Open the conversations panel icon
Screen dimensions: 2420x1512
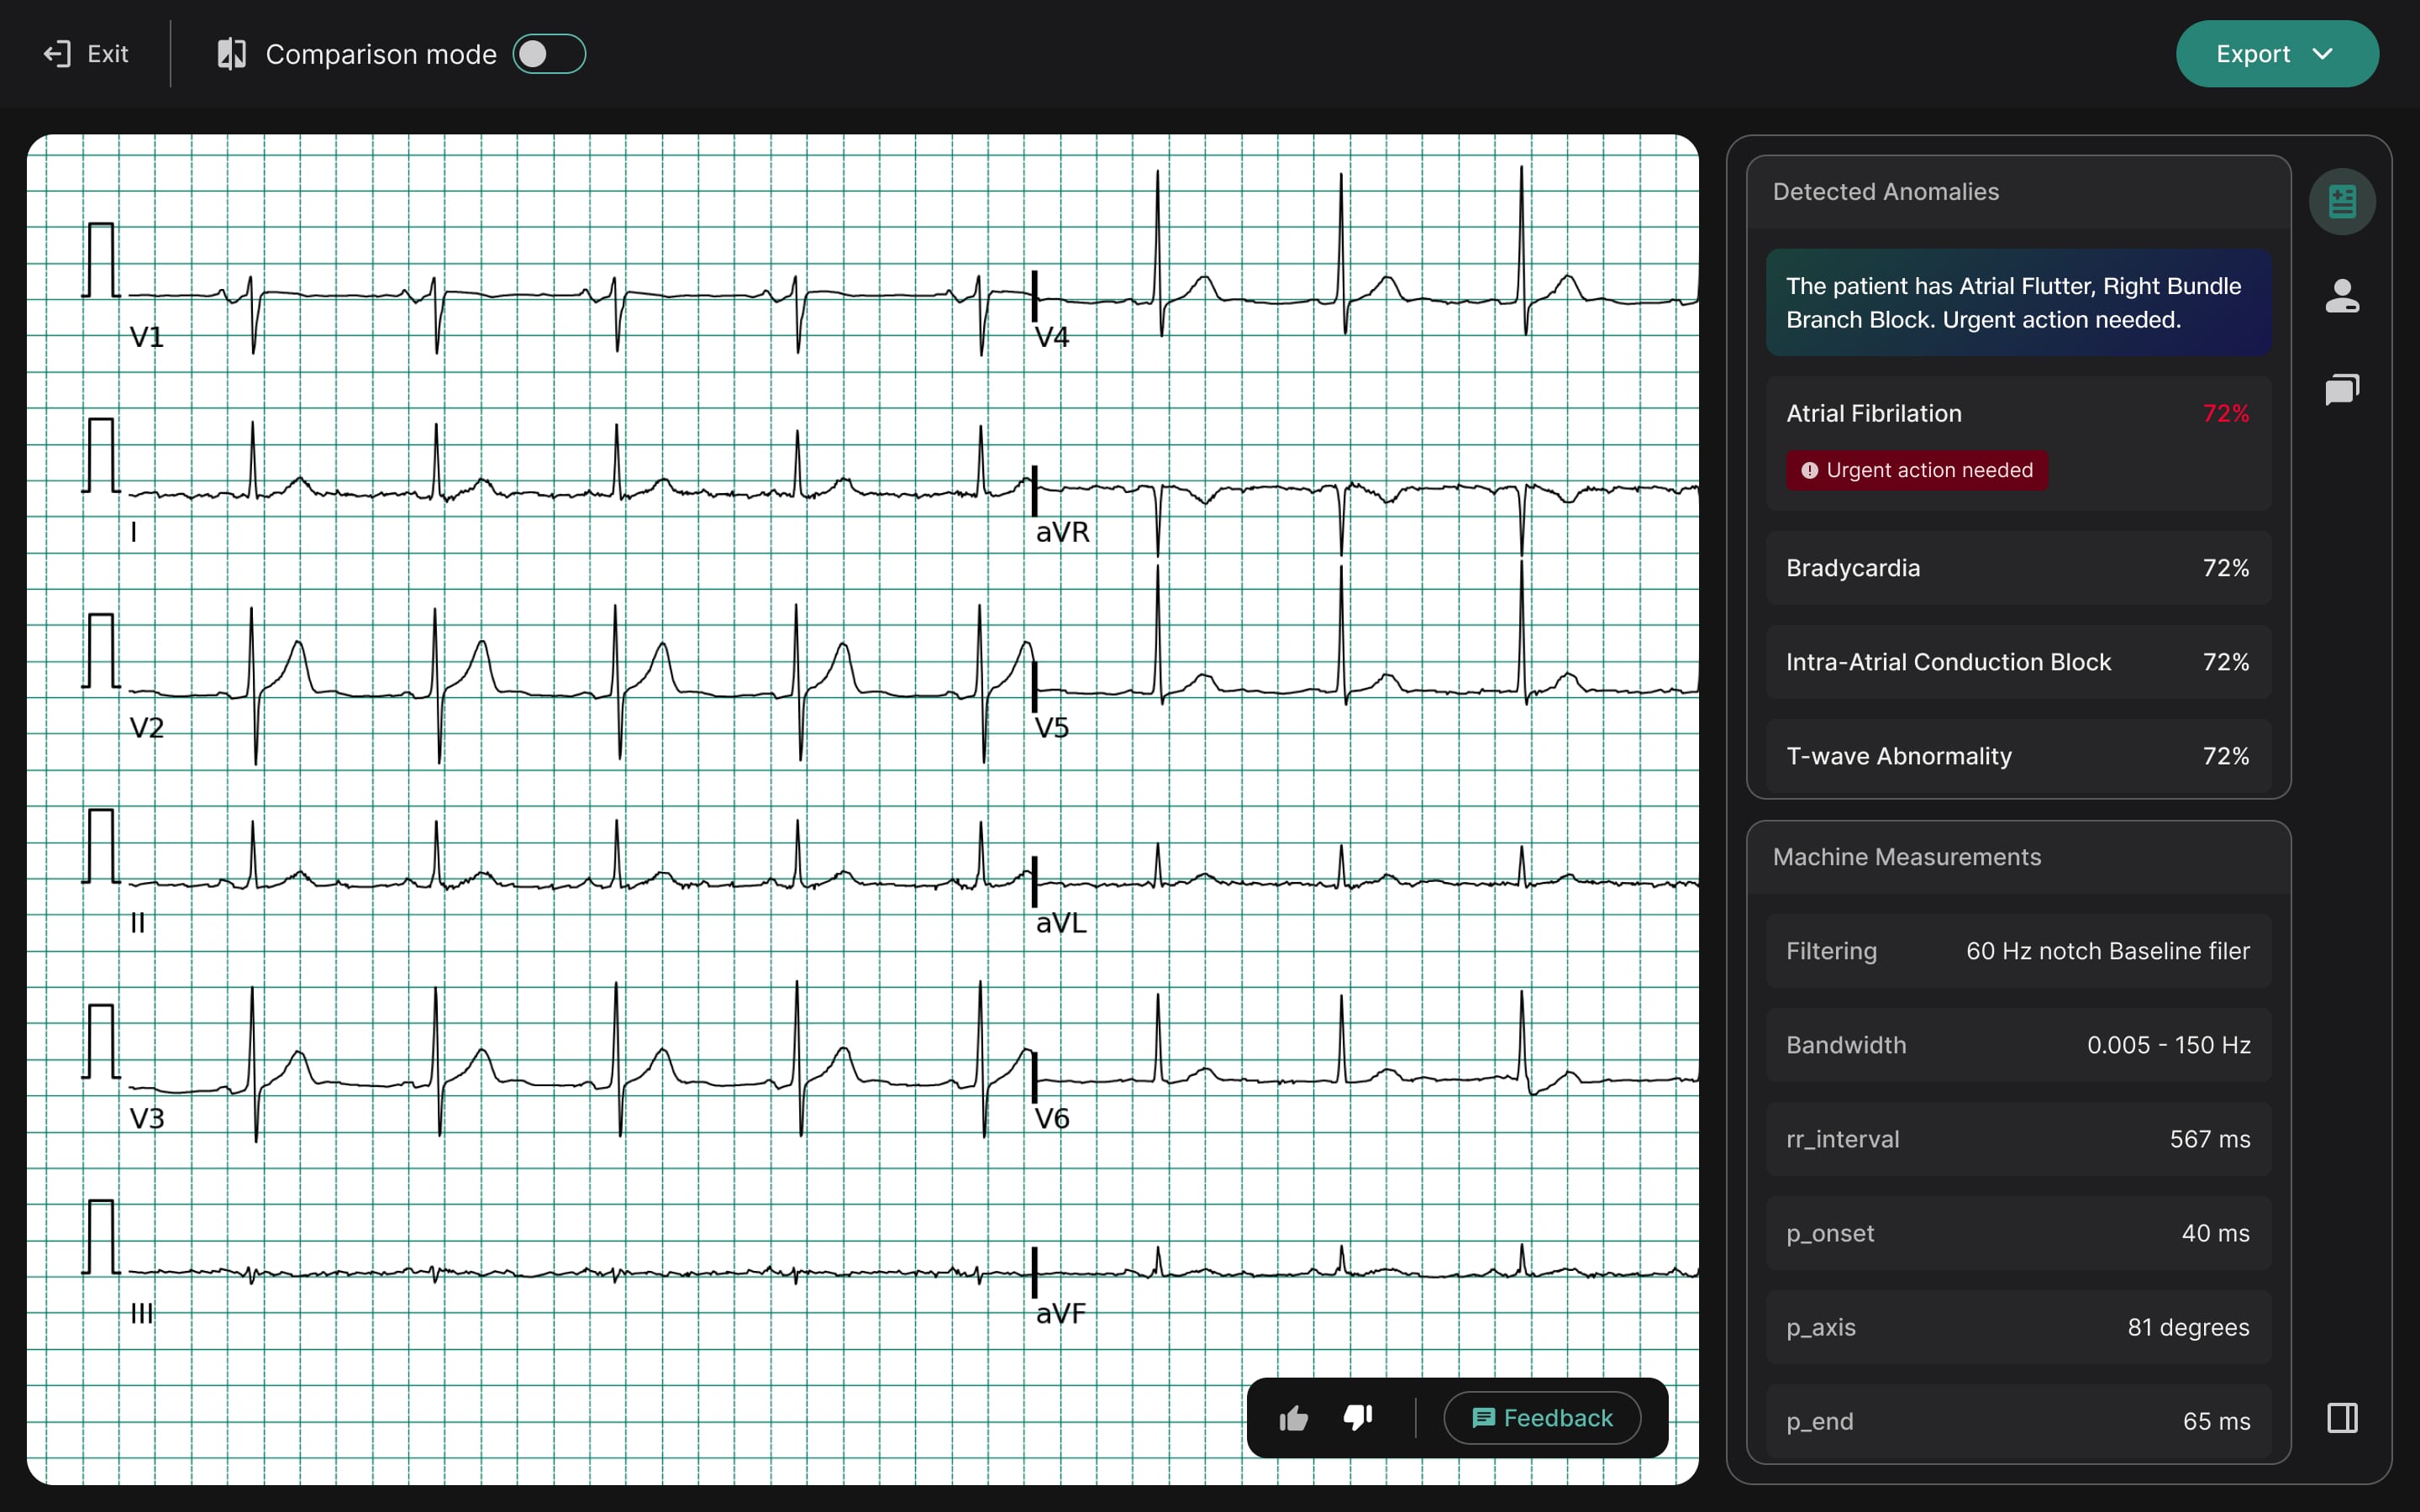[2343, 389]
